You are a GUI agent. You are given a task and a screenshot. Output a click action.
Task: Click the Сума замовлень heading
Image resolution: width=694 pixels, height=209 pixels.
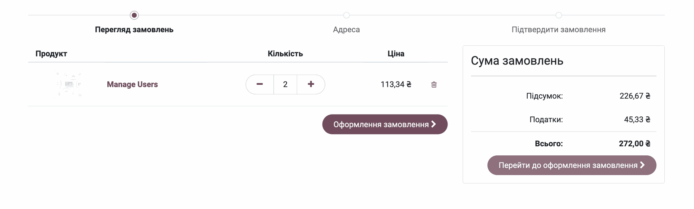517,61
